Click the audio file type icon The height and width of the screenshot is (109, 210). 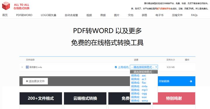click(27, 67)
